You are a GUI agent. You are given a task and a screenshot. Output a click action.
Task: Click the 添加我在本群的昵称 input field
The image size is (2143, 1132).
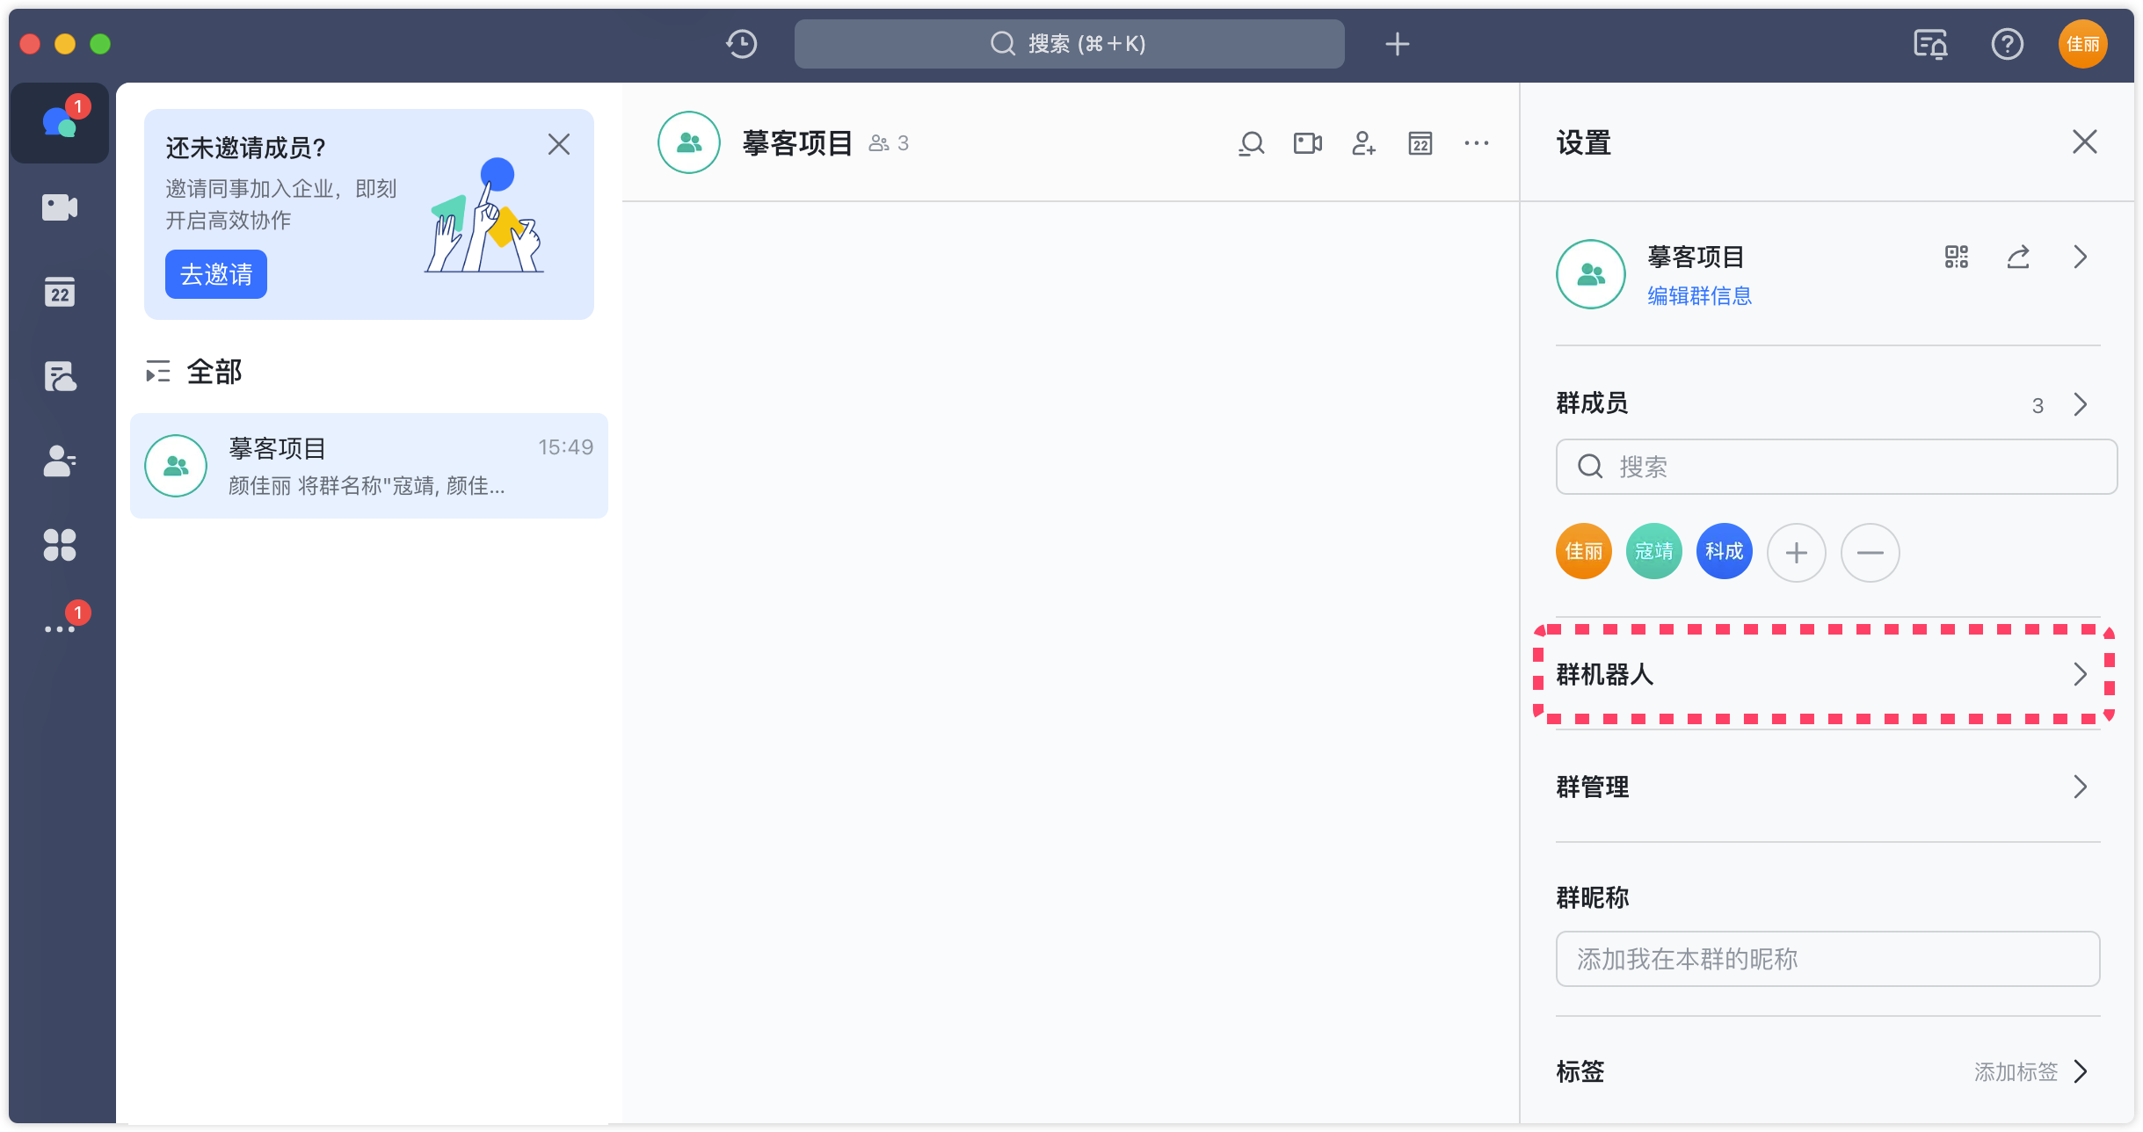point(1827,959)
